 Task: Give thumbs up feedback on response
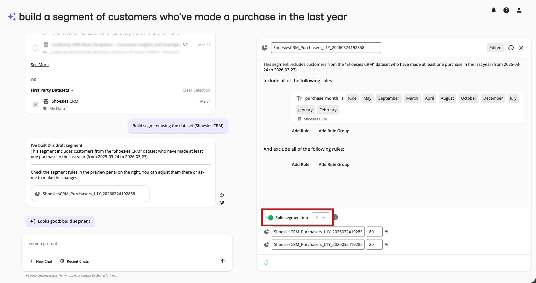(x=222, y=195)
